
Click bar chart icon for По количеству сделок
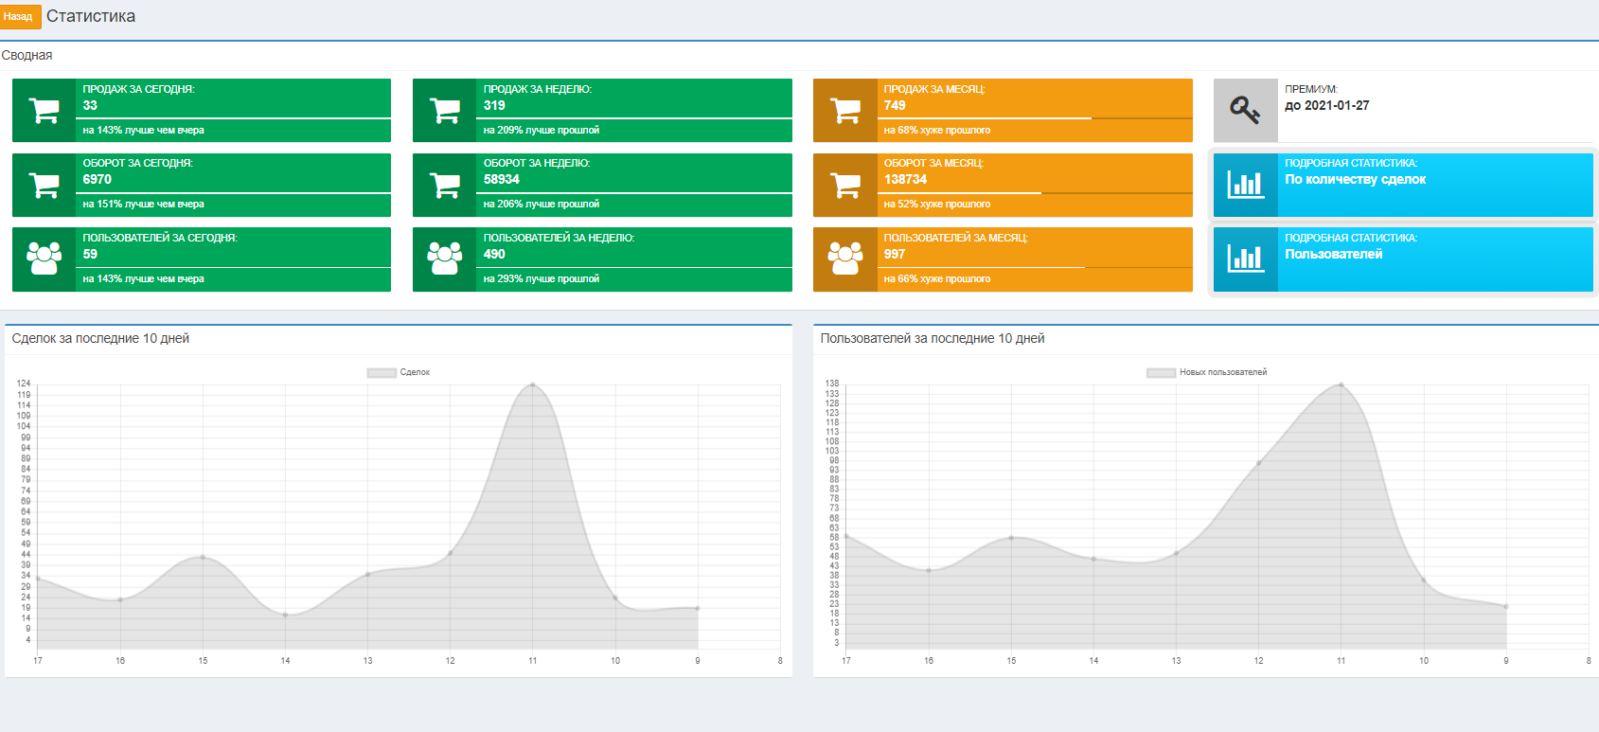click(x=1245, y=185)
